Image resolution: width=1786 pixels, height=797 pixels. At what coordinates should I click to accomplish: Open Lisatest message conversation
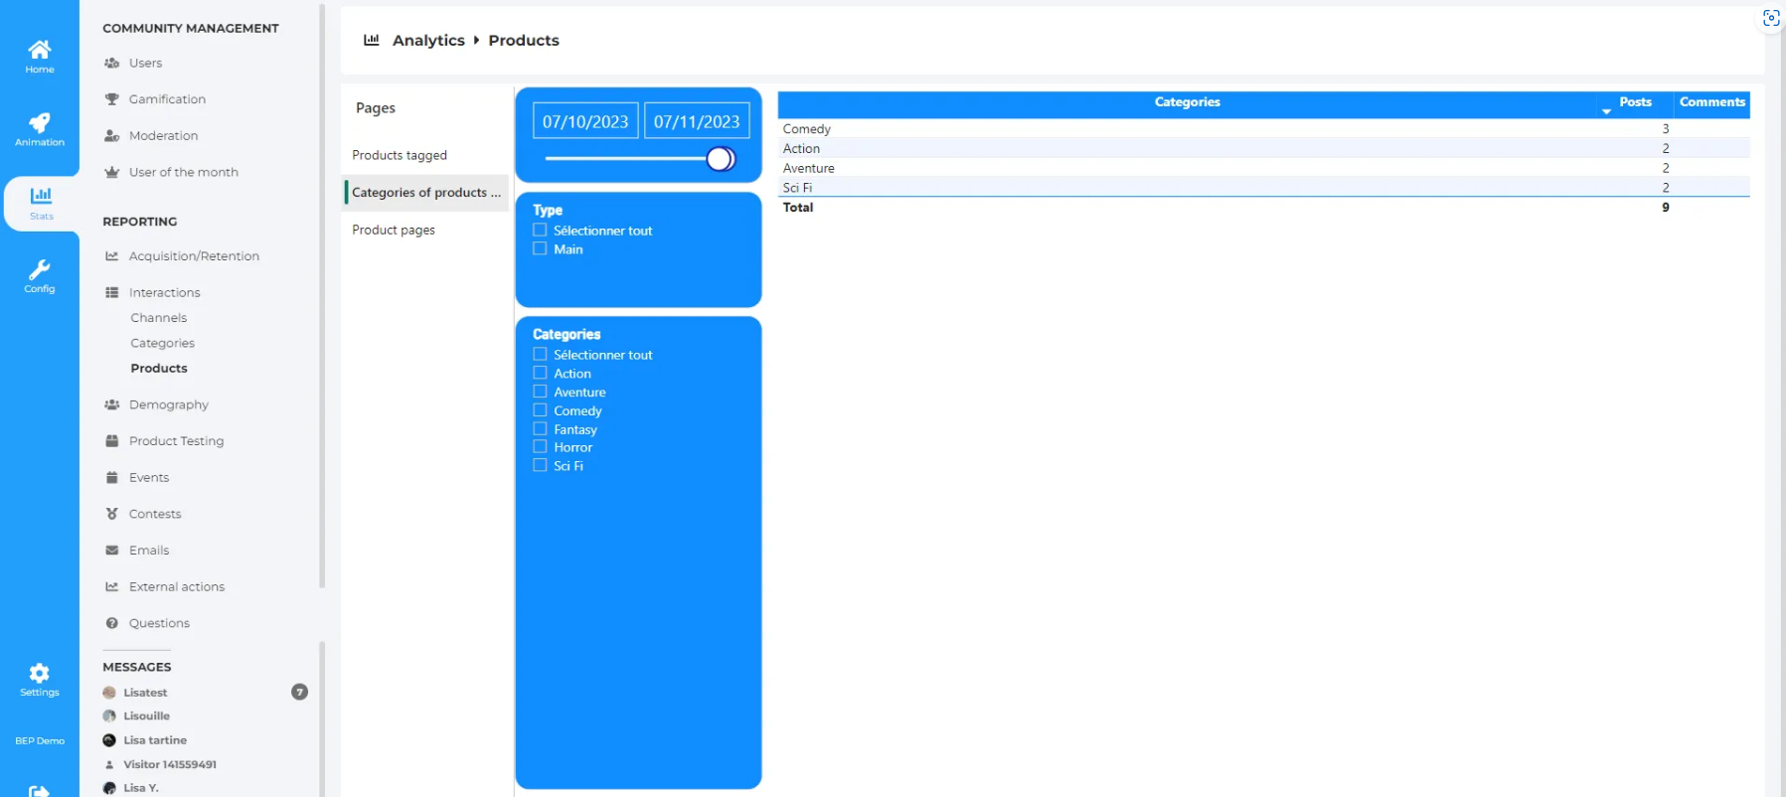(145, 693)
